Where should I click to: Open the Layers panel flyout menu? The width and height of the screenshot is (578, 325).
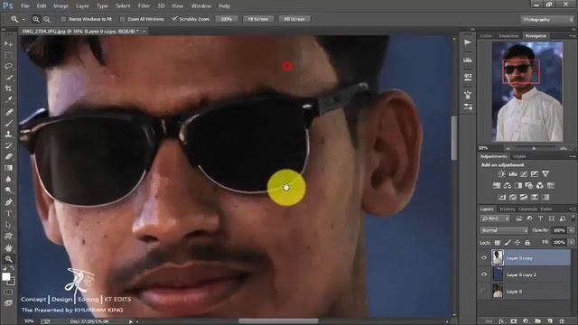572,209
